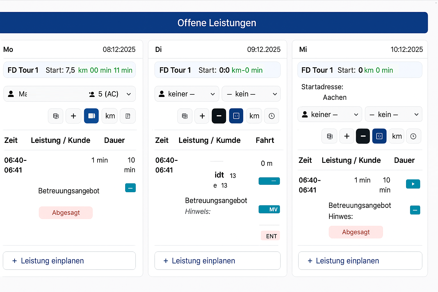Click the black minus icon in Wednesday's toolbar

tap(363, 136)
